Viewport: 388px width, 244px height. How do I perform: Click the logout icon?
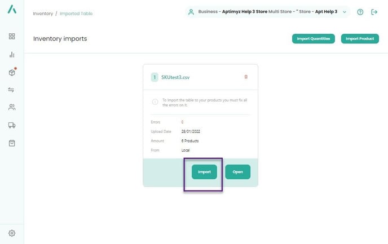374,12
